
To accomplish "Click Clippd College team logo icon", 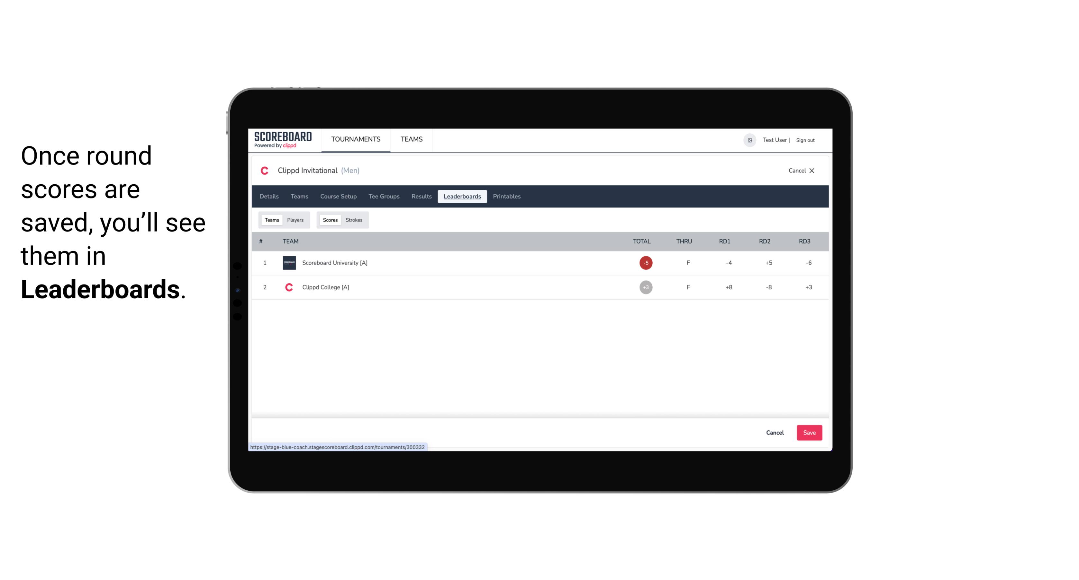I will pyautogui.click(x=288, y=287).
